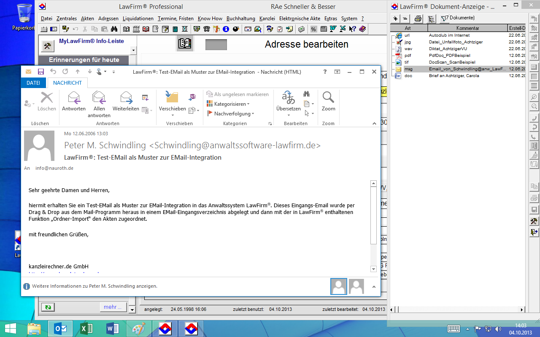Click the plus icon in Dokument-Anzeige
540x337 pixels.
pyautogui.click(x=395, y=19)
